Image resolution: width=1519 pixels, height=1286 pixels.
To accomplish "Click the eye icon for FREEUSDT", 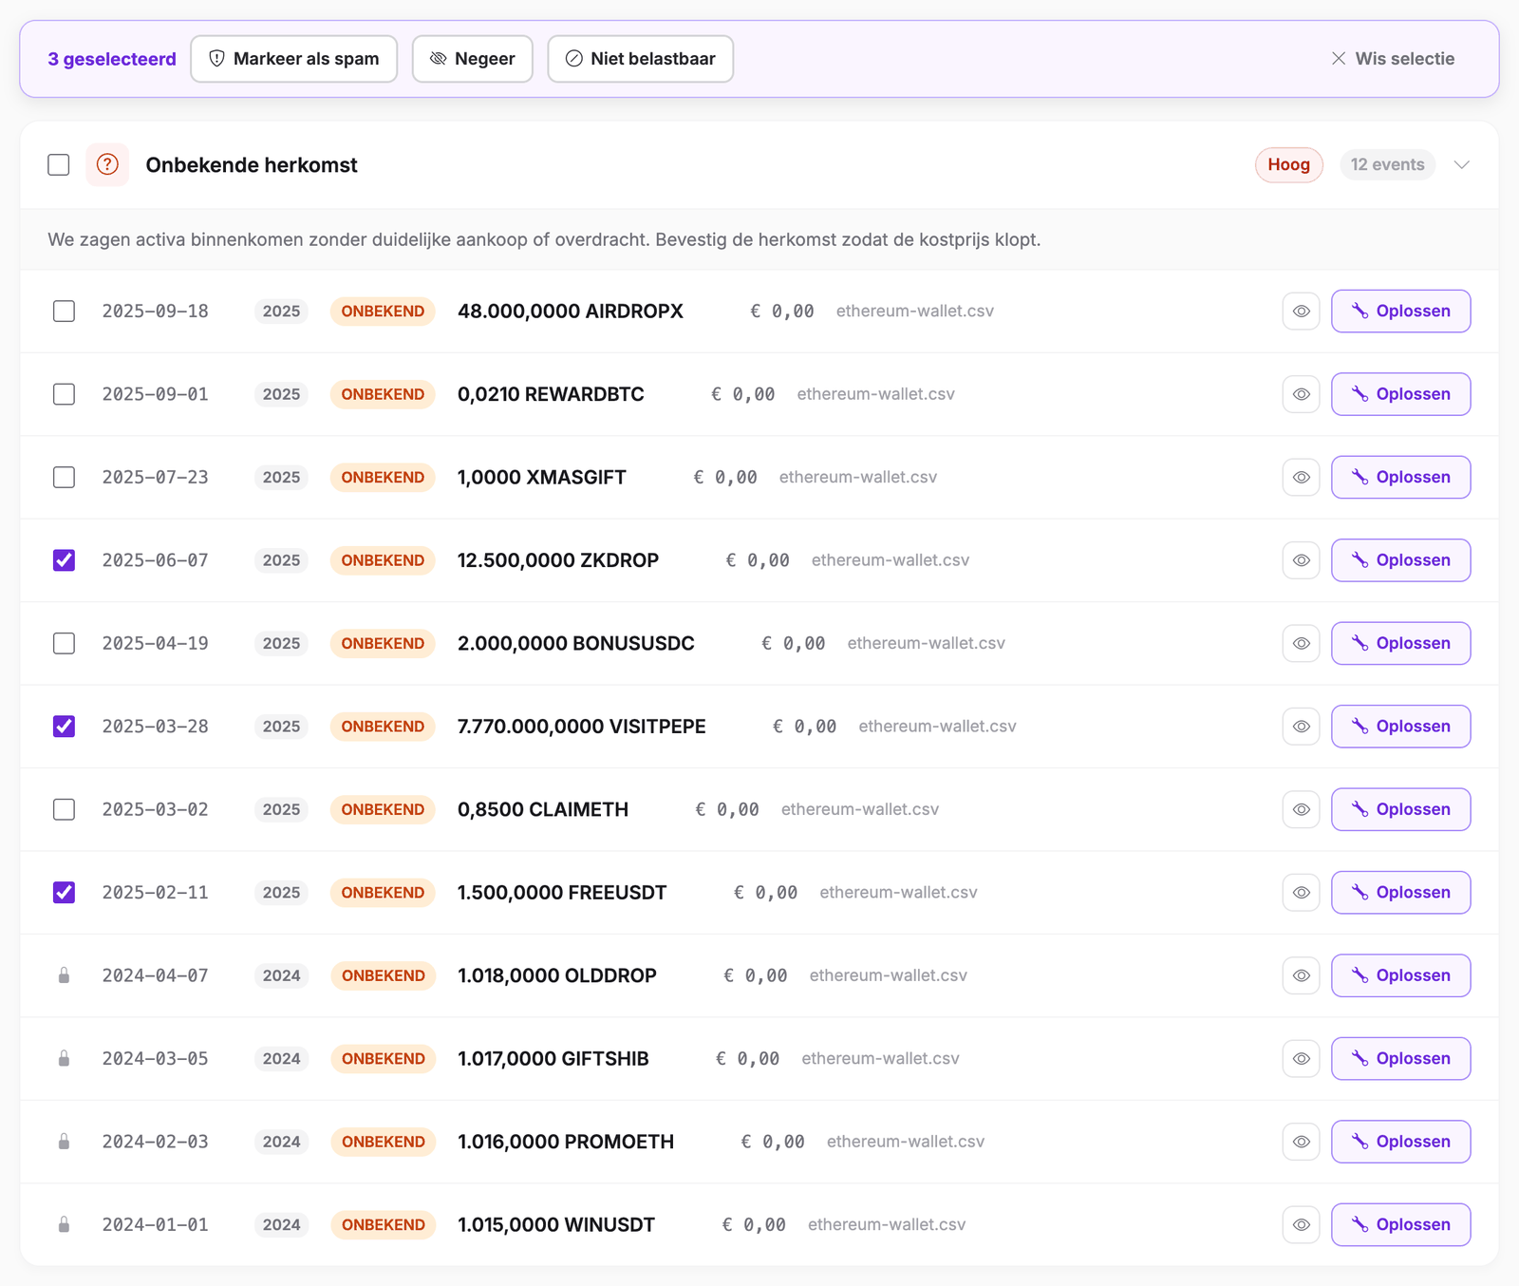I will tap(1301, 893).
